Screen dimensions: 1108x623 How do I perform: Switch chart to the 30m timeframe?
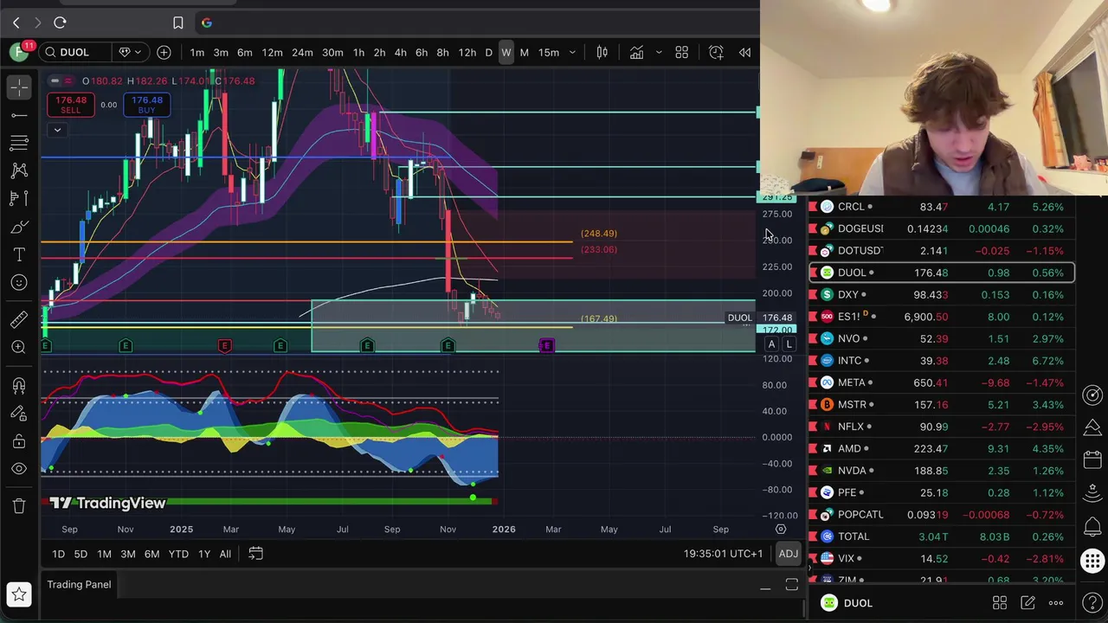coord(332,53)
